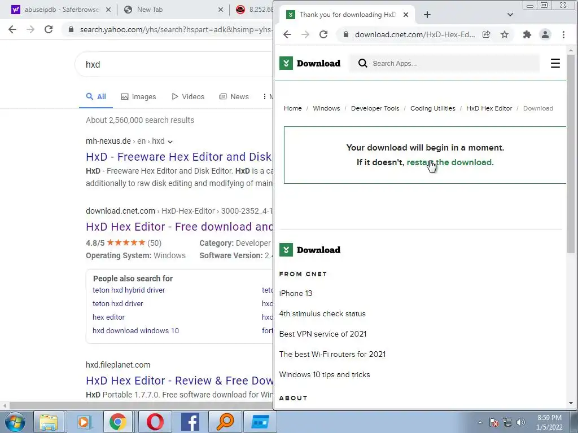Click the Developer Tools breadcrumb

[x=375, y=108]
